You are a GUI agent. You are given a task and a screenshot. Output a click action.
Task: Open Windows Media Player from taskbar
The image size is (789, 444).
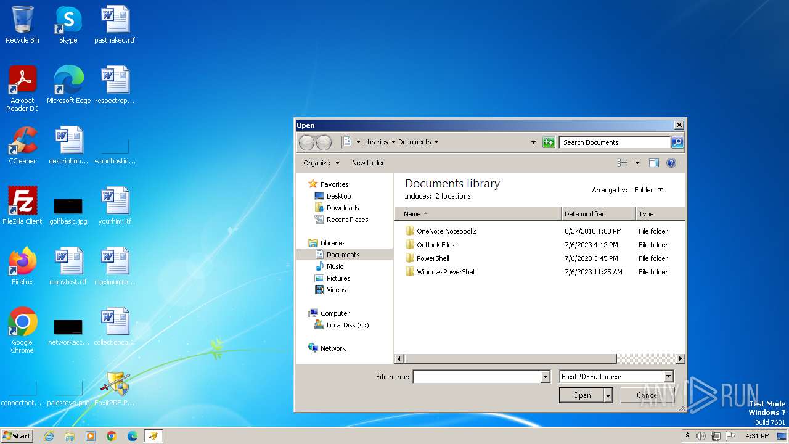[x=91, y=436]
